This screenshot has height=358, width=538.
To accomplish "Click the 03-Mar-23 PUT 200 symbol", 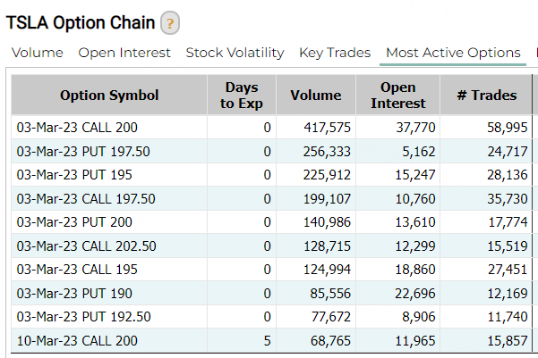I will tap(72, 221).
